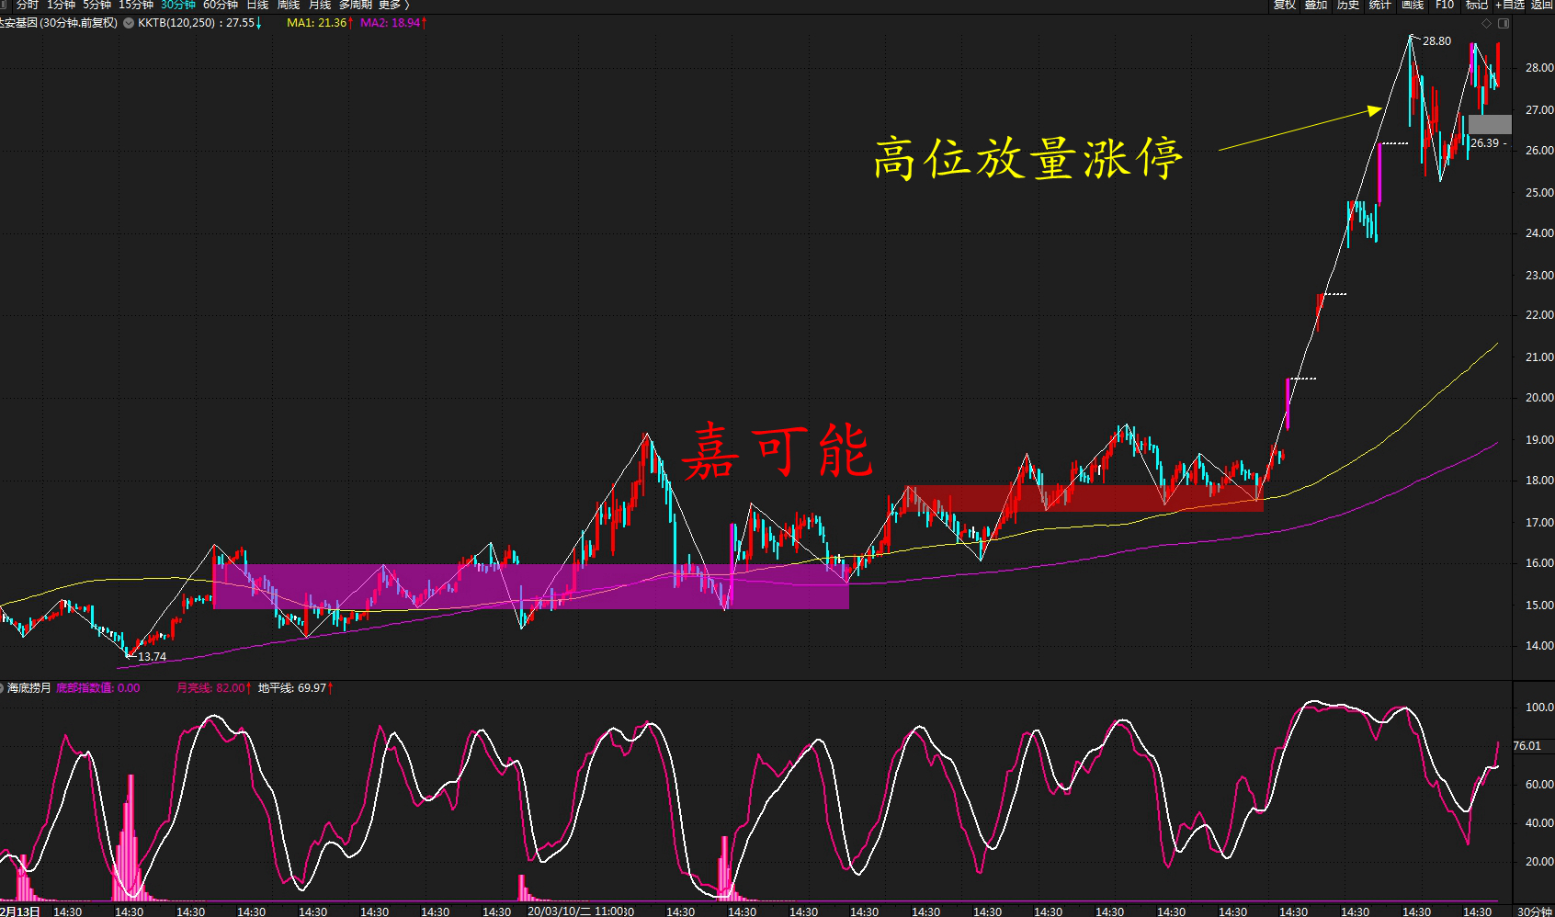Click the 13.74 low price label
The image size is (1555, 917).
(x=152, y=656)
